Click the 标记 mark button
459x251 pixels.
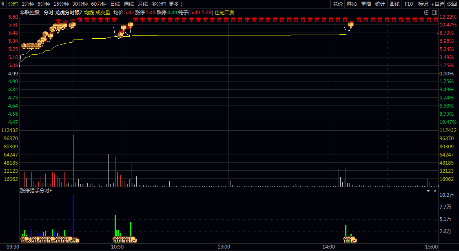[x=423, y=4]
